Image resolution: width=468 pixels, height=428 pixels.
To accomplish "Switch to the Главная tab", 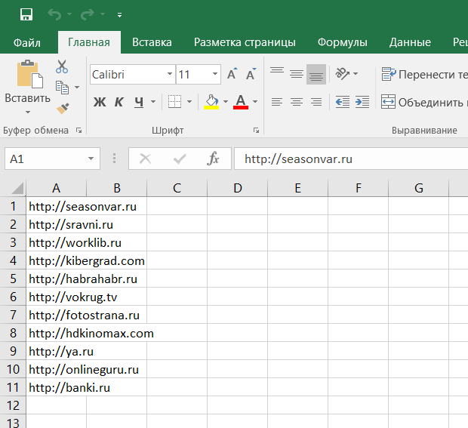I will (x=89, y=42).
